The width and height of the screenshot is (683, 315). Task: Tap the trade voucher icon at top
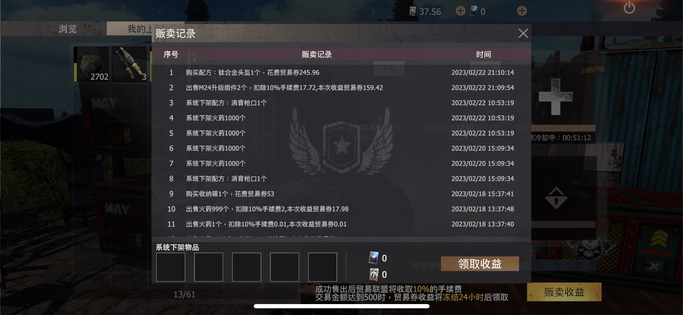click(412, 11)
